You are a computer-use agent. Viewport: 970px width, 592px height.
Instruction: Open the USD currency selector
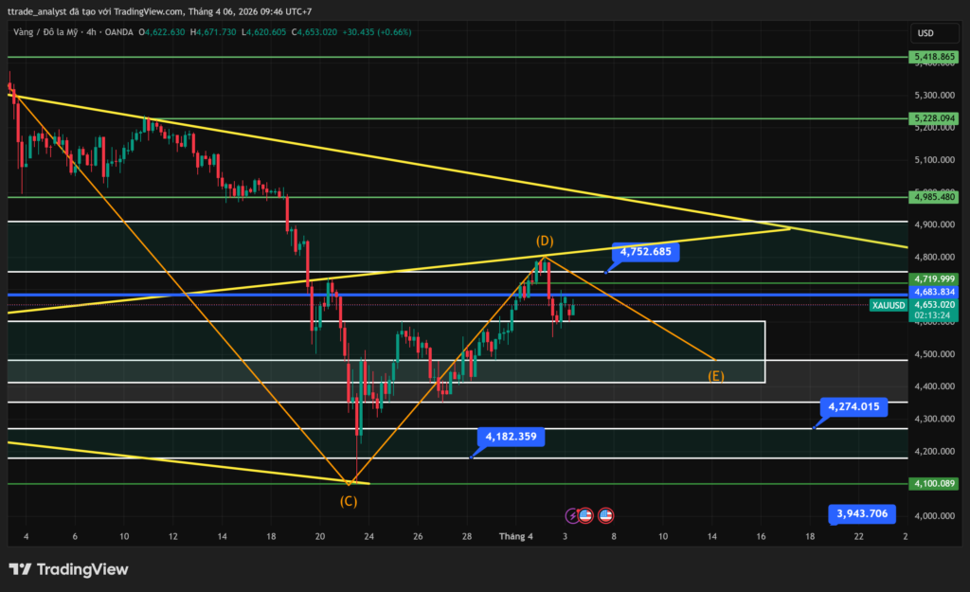coord(925,33)
